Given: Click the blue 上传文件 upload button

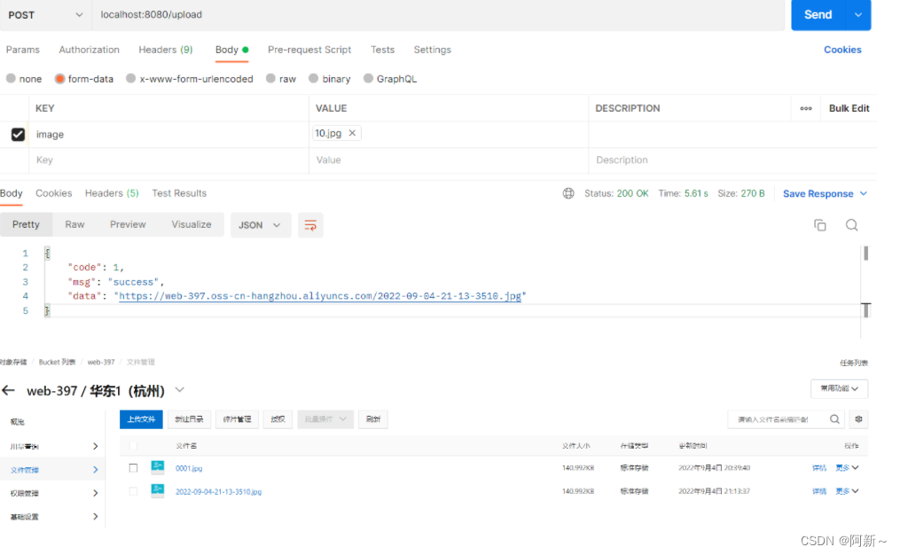Looking at the screenshot, I should [141, 419].
